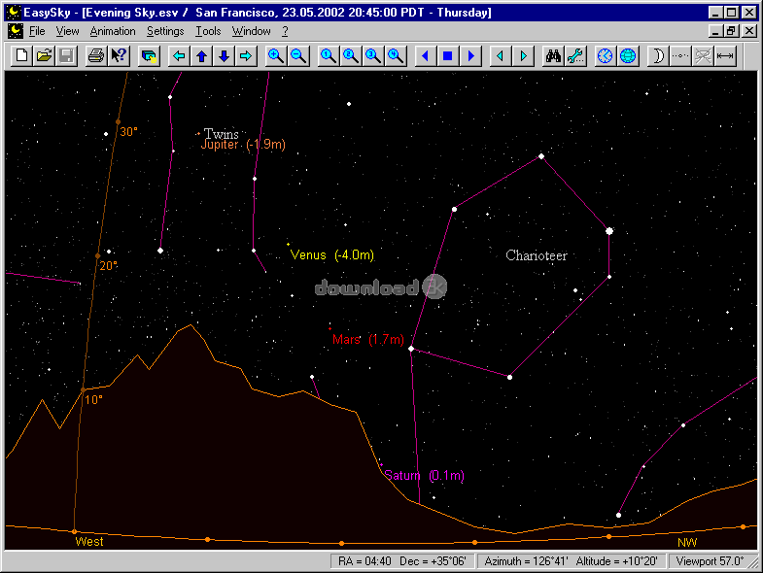Open a file with the folder icon
This screenshot has width=763, height=573.
(x=45, y=56)
